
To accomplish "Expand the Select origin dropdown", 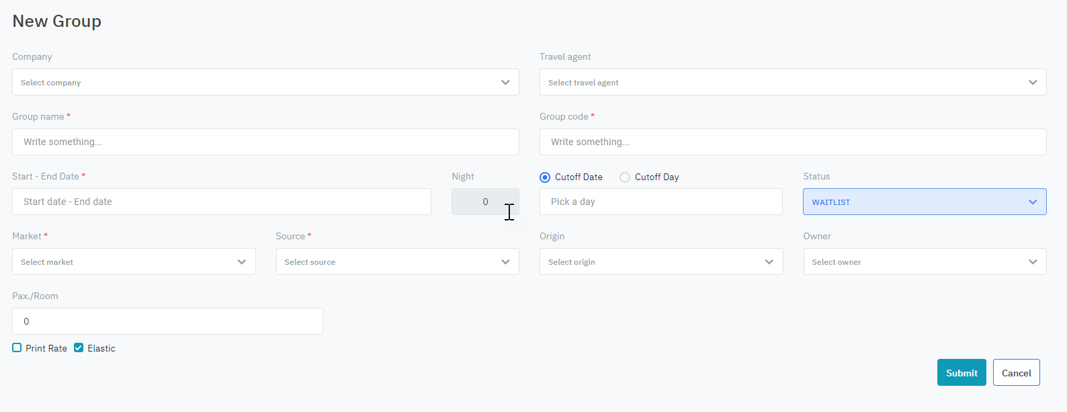I will [660, 261].
